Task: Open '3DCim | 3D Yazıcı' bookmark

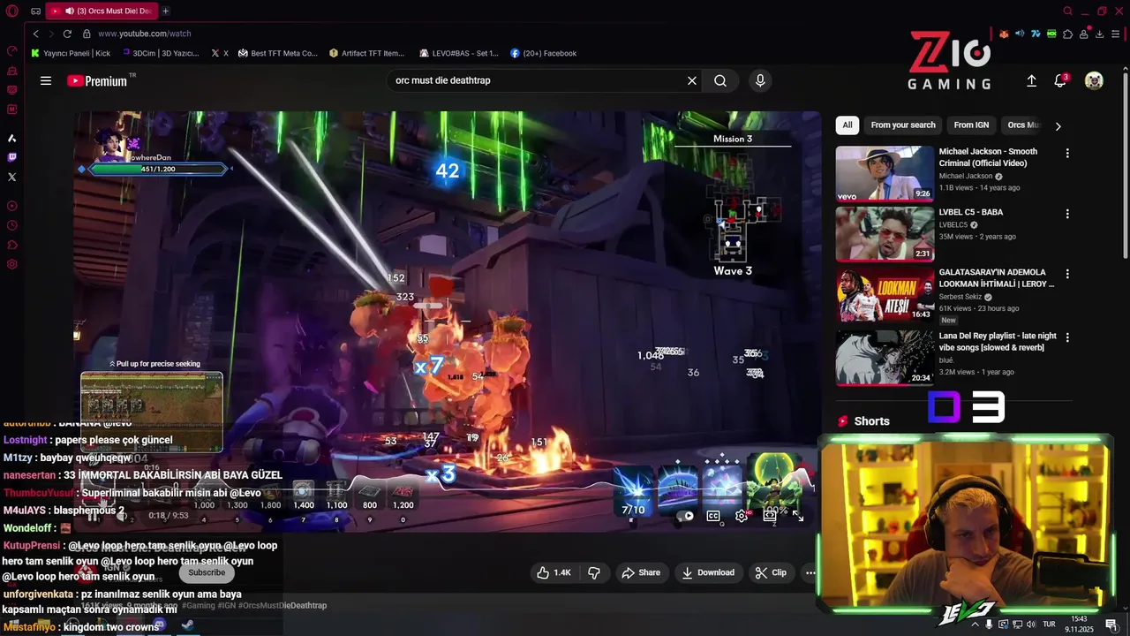Action: pos(160,53)
